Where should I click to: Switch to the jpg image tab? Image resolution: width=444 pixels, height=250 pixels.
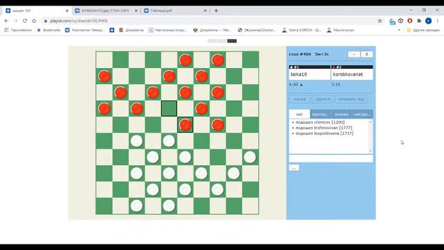coord(105,10)
